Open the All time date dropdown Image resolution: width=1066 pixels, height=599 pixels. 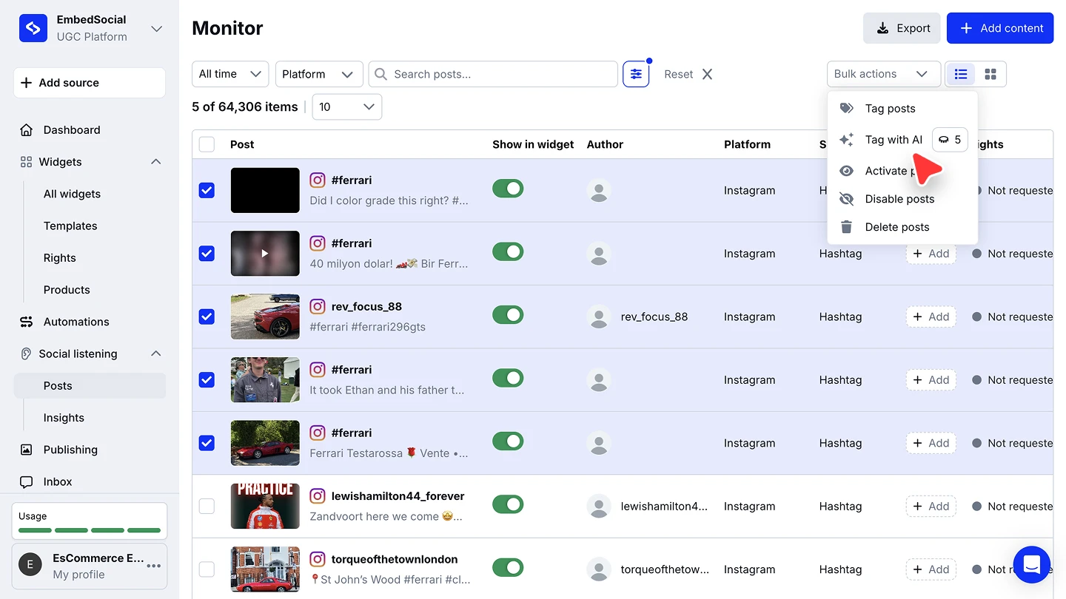coord(230,74)
